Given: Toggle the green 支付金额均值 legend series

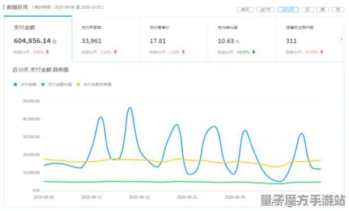Looking at the screenshot, I should pyautogui.click(x=57, y=84).
